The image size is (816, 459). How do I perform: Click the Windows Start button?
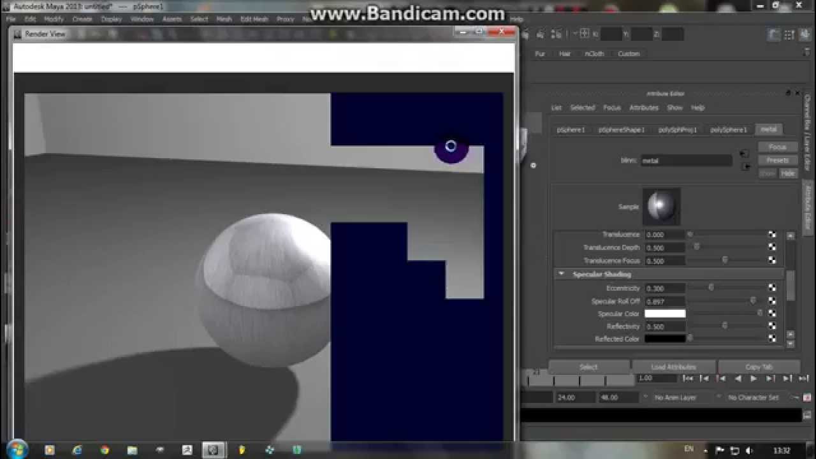[17, 449]
